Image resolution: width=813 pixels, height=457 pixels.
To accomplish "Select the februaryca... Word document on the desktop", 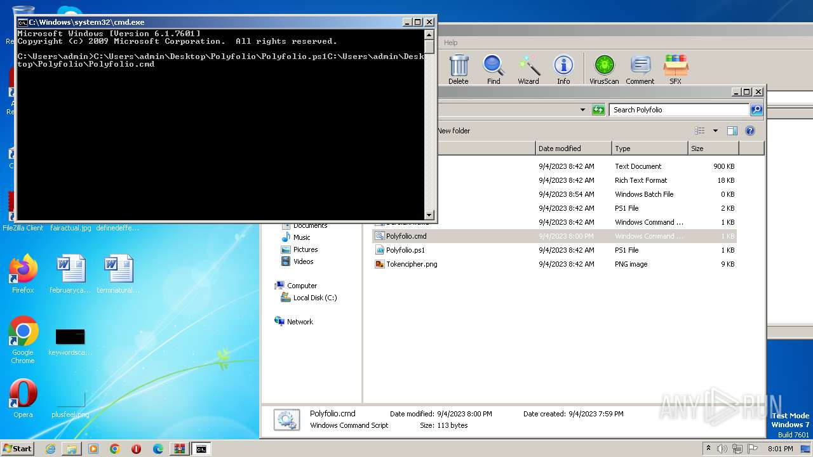I will 71,274.
